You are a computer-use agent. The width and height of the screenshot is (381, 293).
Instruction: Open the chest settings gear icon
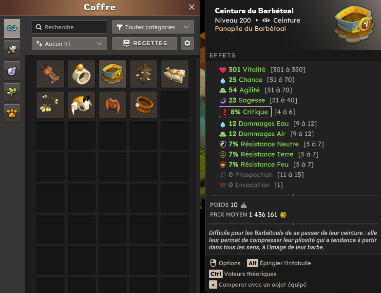tap(187, 43)
